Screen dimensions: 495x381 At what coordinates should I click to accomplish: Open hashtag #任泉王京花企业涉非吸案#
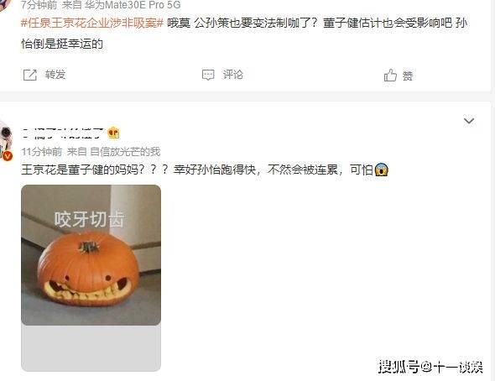[x=91, y=23]
